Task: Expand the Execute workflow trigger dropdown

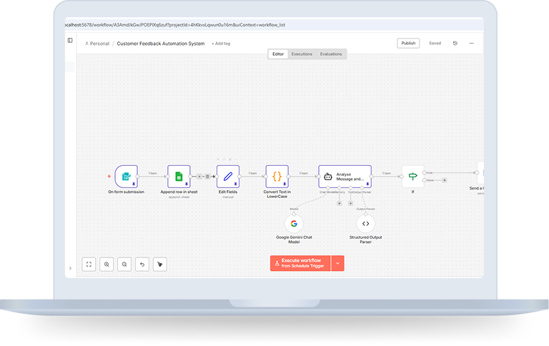Action: pos(337,263)
